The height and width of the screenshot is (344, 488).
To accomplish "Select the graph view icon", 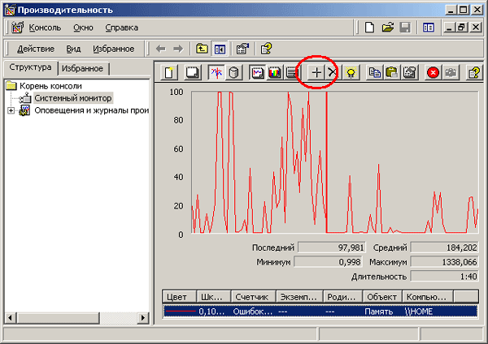I will point(257,73).
